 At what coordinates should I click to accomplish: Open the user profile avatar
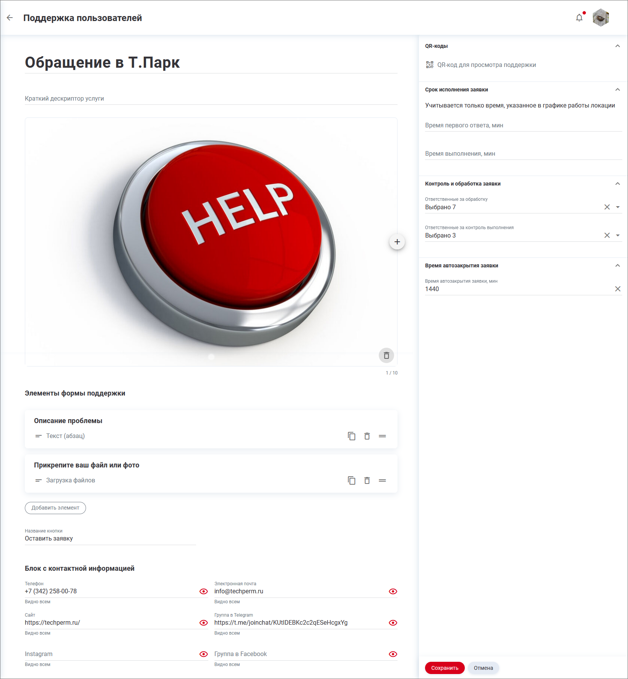click(x=600, y=18)
